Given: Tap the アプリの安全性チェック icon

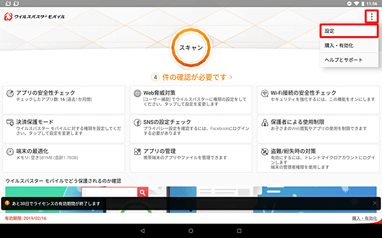Looking at the screenshot, I should click(x=10, y=93).
